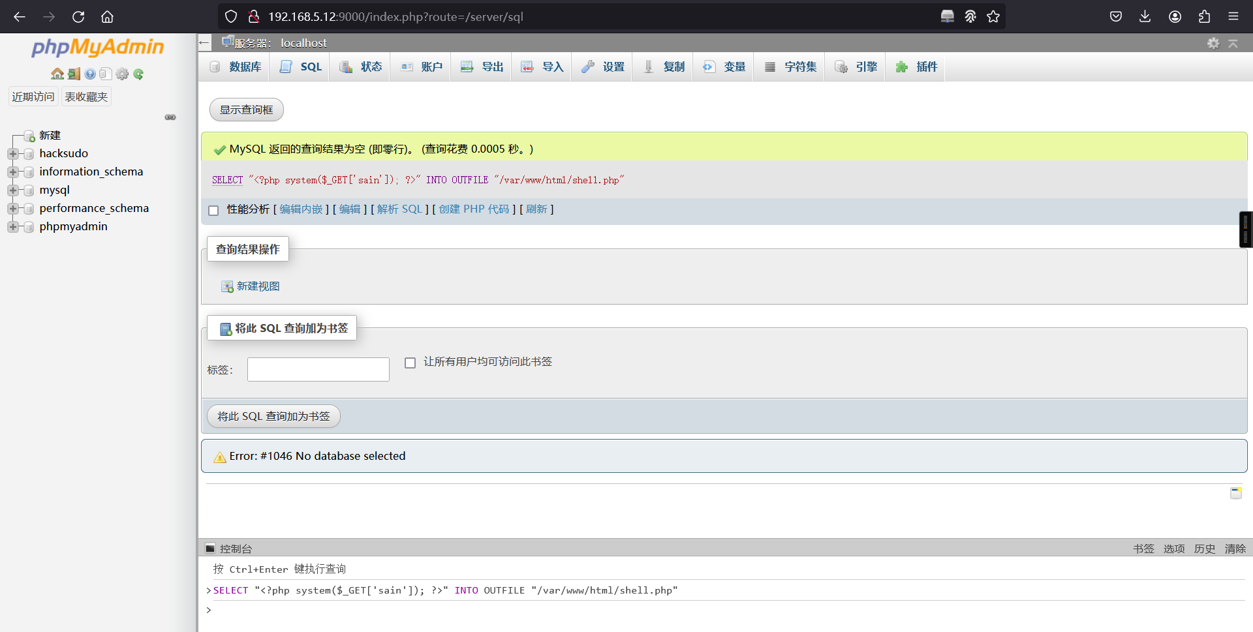Click the 表收藏夹 button
The image size is (1253, 632).
click(x=86, y=97)
